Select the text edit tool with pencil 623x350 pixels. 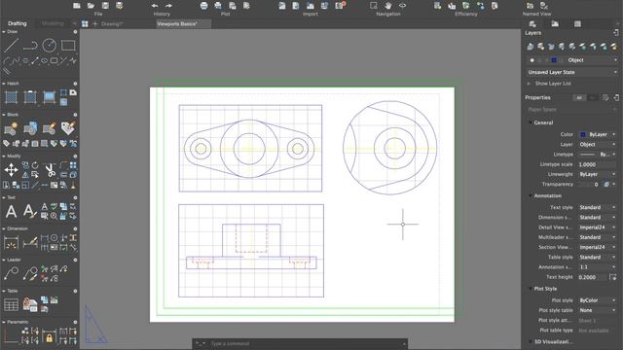tap(30, 212)
